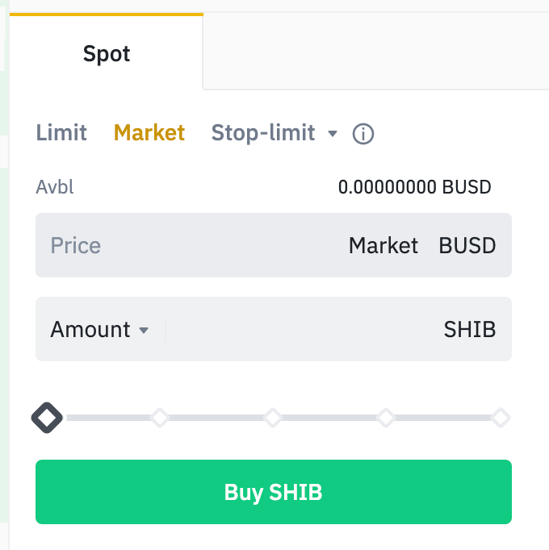Select the Limit order type

tap(61, 133)
